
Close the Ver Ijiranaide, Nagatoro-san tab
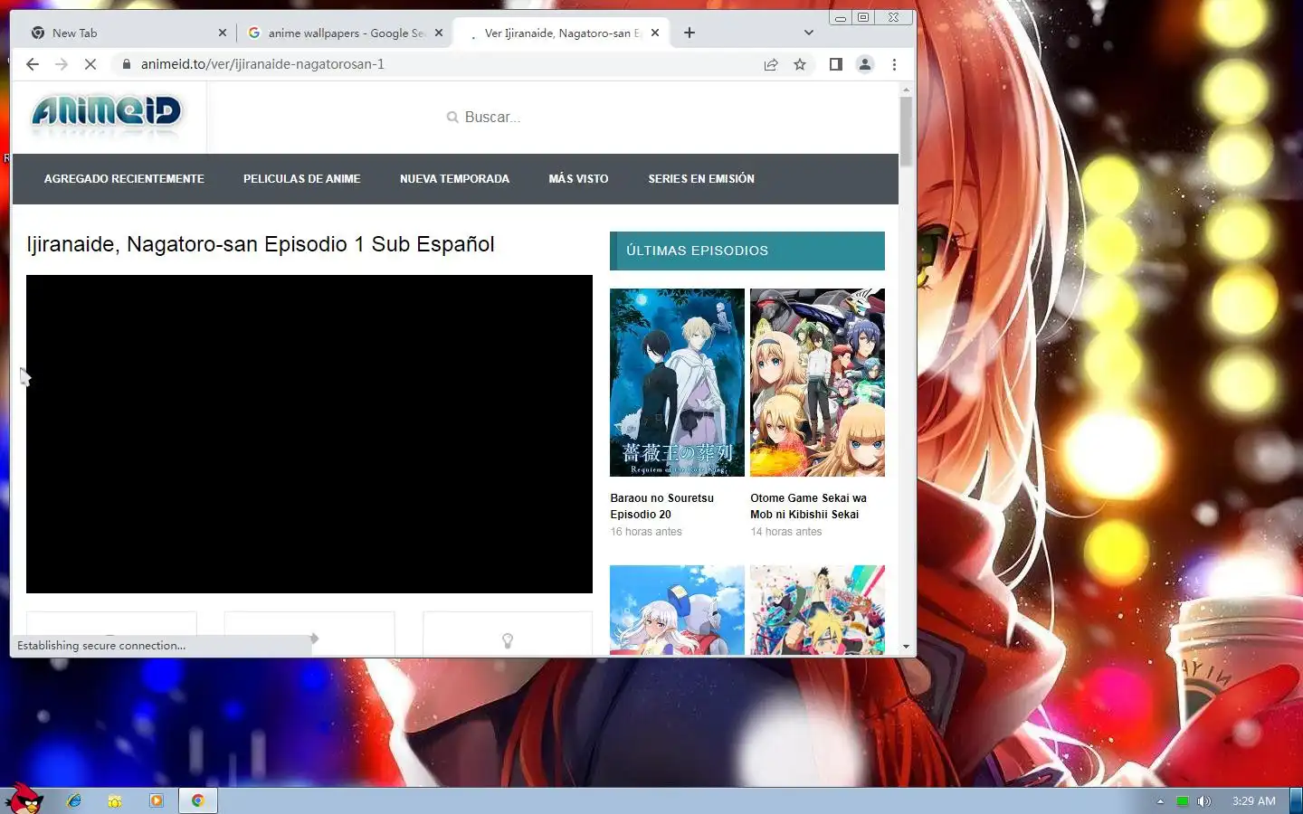coord(655,33)
